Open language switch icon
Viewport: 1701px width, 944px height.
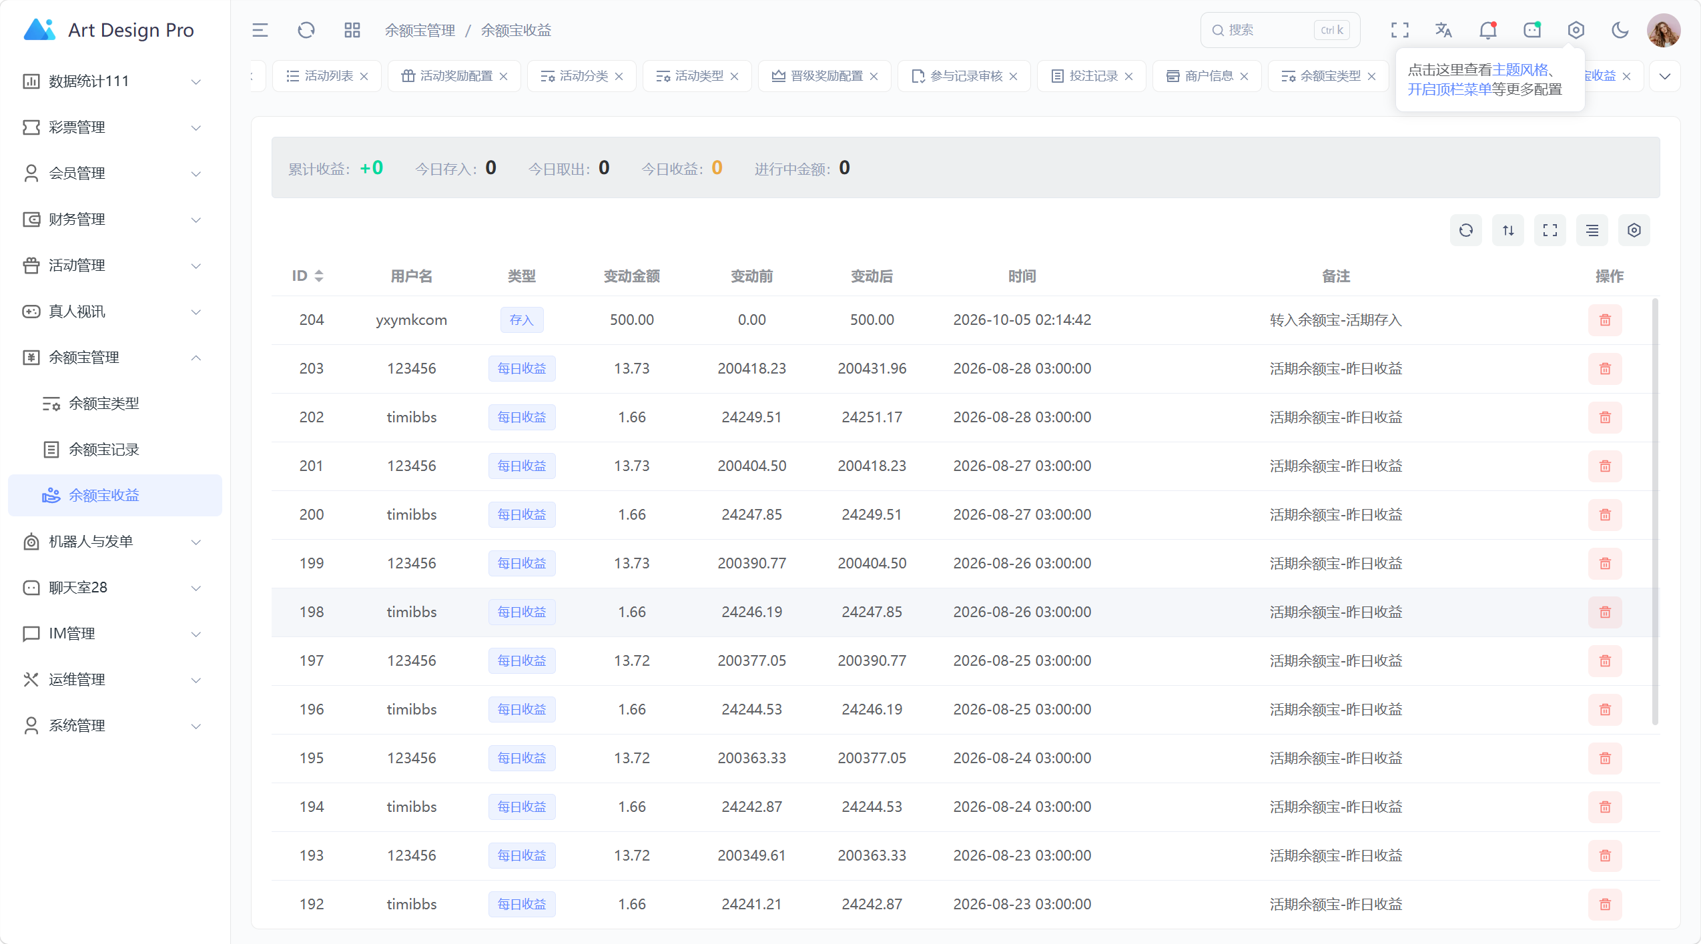[x=1444, y=30]
